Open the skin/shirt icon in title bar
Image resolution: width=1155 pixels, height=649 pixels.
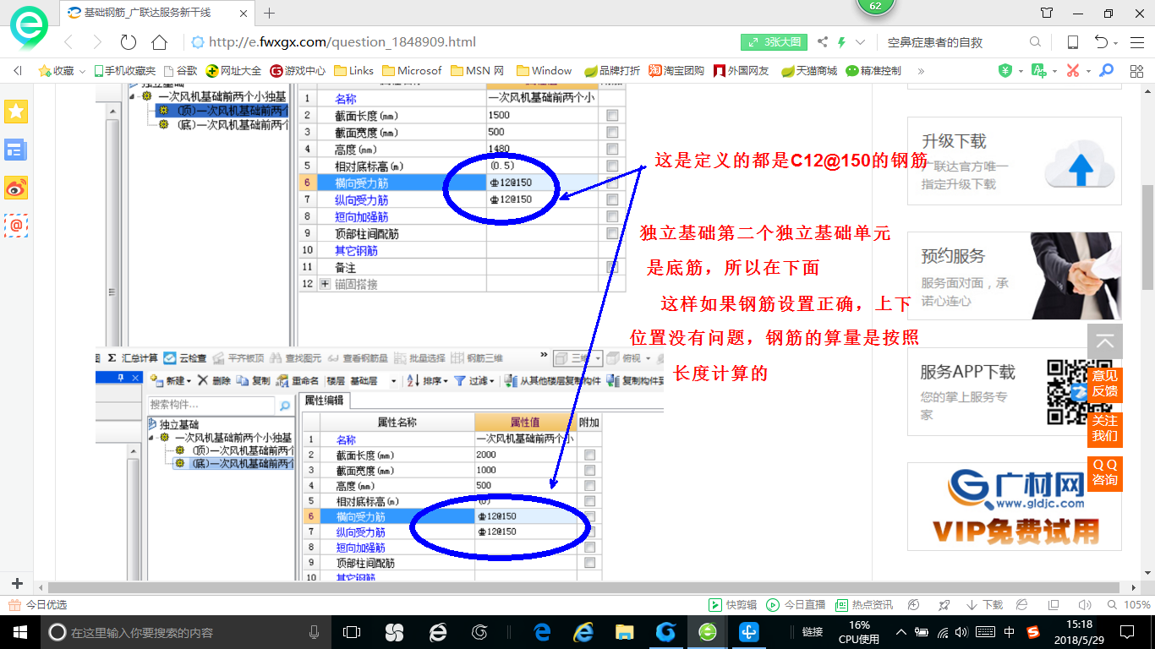[1047, 13]
